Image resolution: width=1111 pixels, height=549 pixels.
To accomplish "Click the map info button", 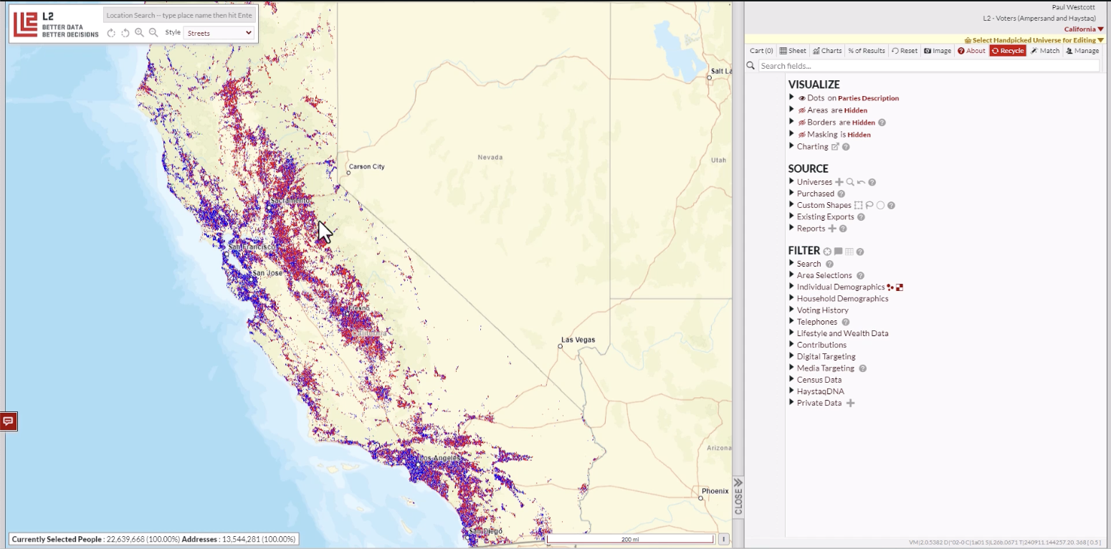I will (x=724, y=539).
